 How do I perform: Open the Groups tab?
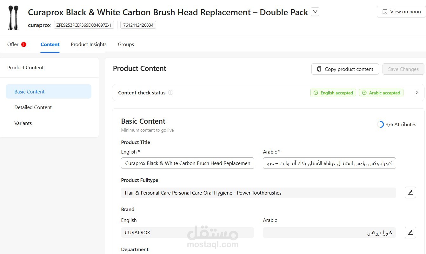tap(126, 45)
